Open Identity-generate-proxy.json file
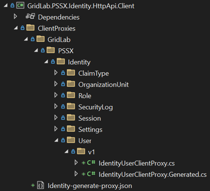 (x=90, y=186)
